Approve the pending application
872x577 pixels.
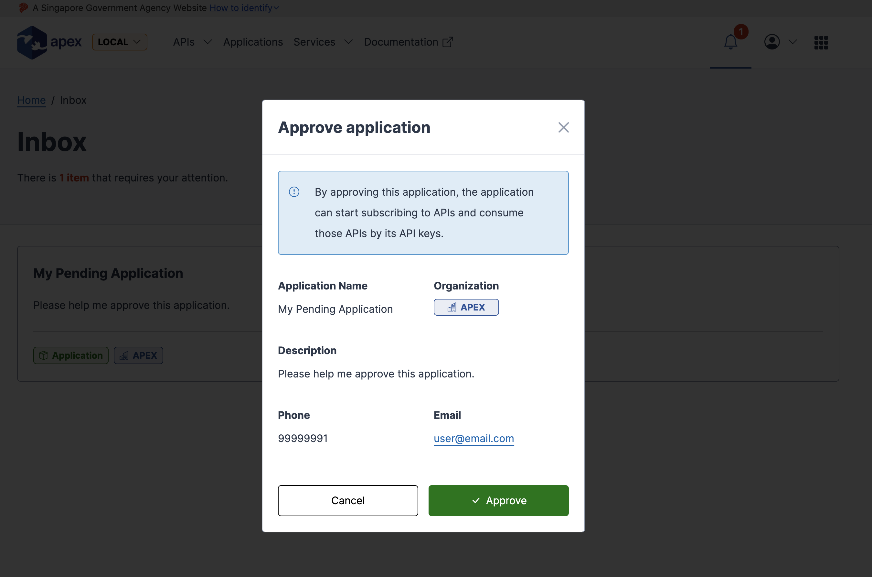498,500
